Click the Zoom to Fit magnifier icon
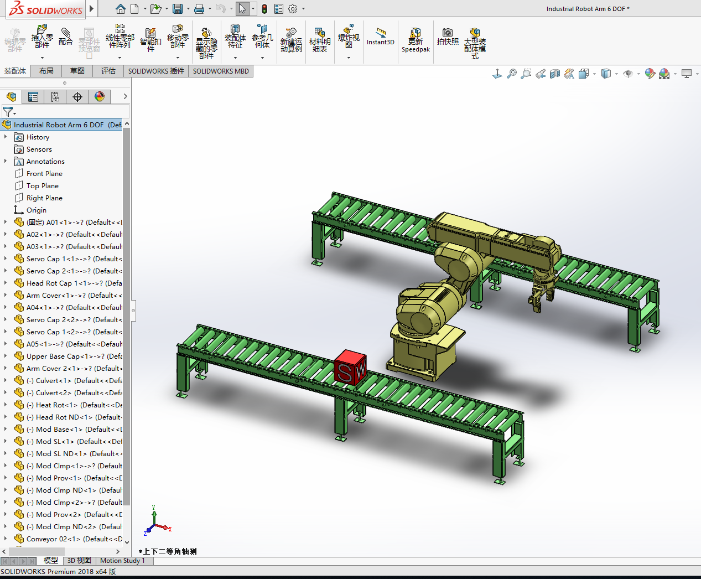The width and height of the screenshot is (701, 579). pos(512,74)
